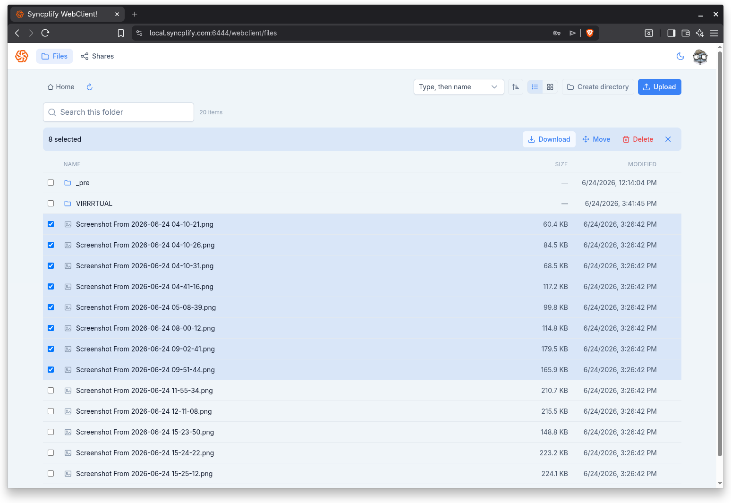The image size is (731, 503).
Task: Click the 68.5 KB size value
Action: pyautogui.click(x=556, y=266)
